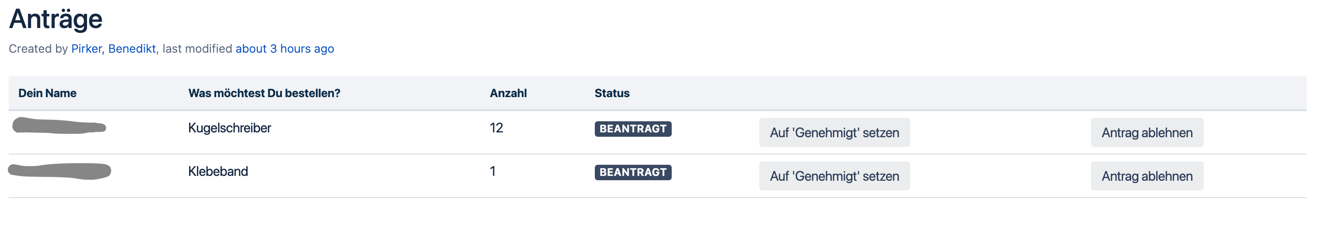Click the 'Status' column header
This screenshot has width=1326, height=230.
point(612,93)
